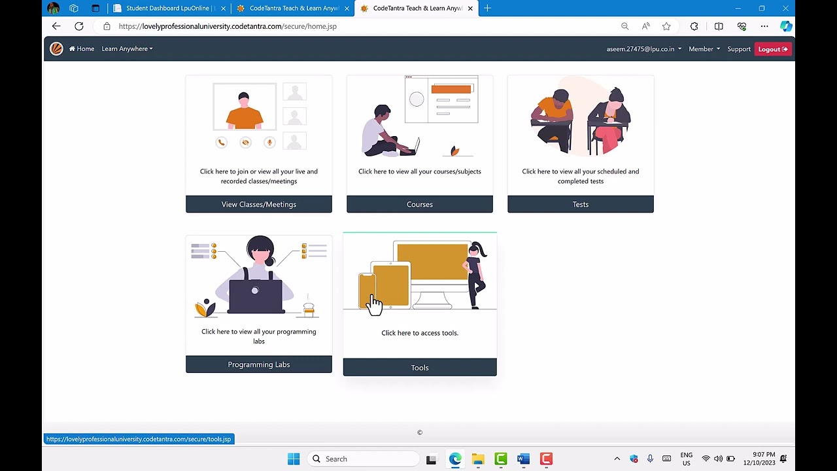The height and width of the screenshot is (471, 837).
Task: Click the programming labs illustration
Action: tap(259, 277)
